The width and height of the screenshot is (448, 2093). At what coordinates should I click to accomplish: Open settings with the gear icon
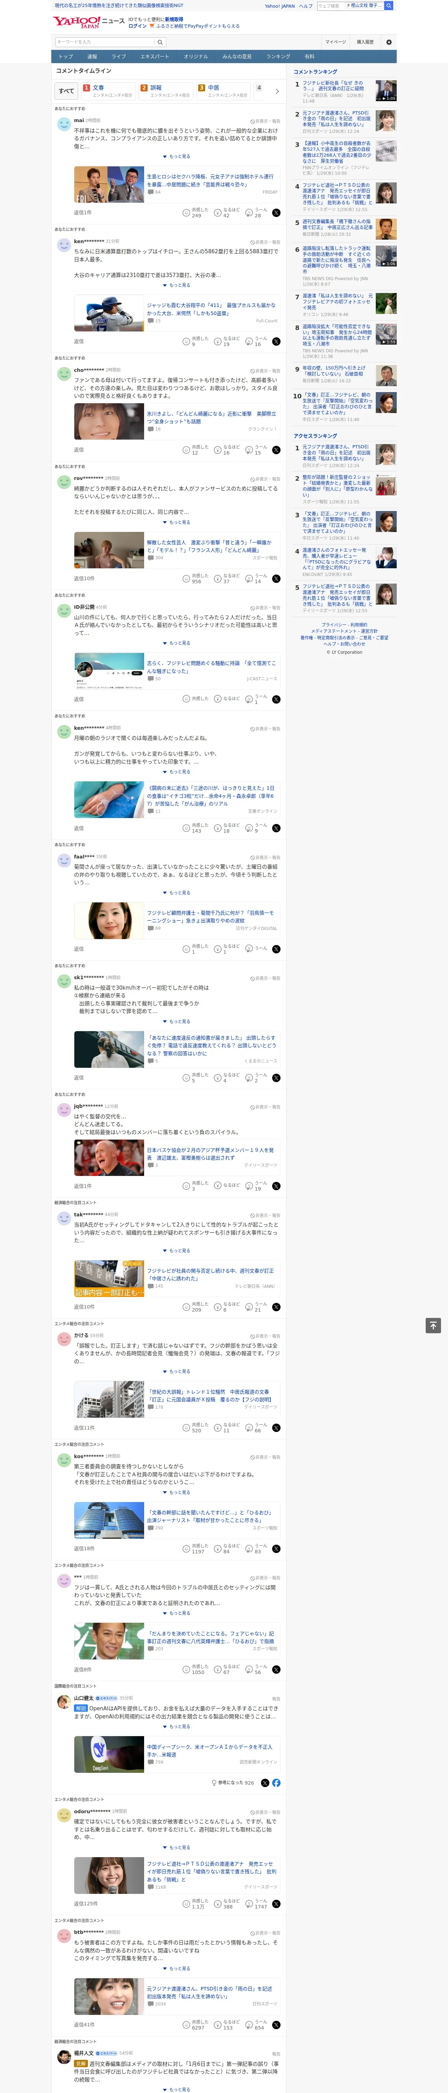coord(389,42)
